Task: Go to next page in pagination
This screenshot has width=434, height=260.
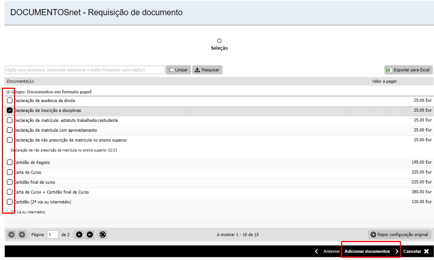Action: (79, 235)
